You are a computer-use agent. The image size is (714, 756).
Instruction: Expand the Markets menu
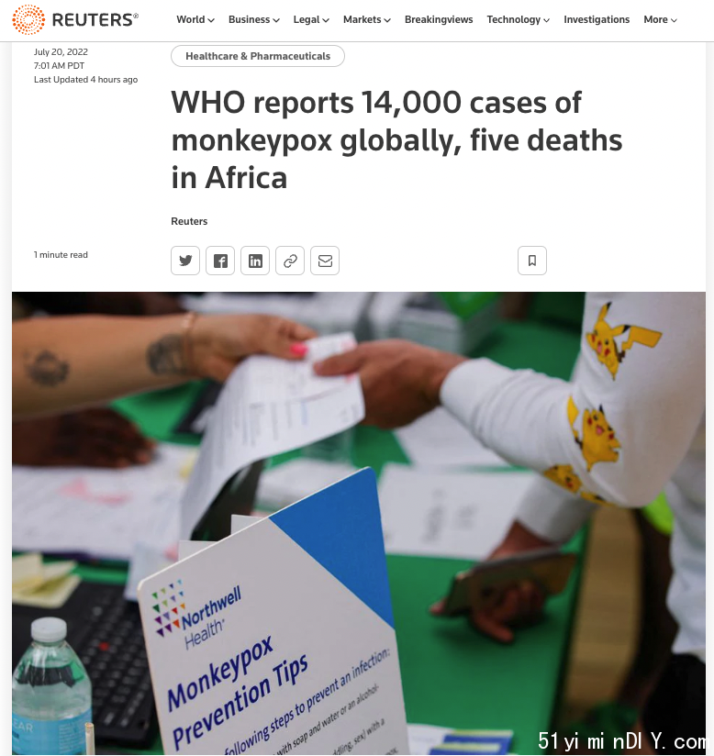pyautogui.click(x=367, y=20)
